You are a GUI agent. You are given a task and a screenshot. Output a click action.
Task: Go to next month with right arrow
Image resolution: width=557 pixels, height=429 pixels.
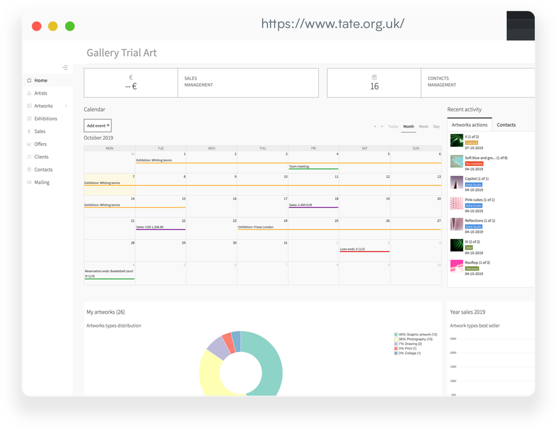[382, 126]
